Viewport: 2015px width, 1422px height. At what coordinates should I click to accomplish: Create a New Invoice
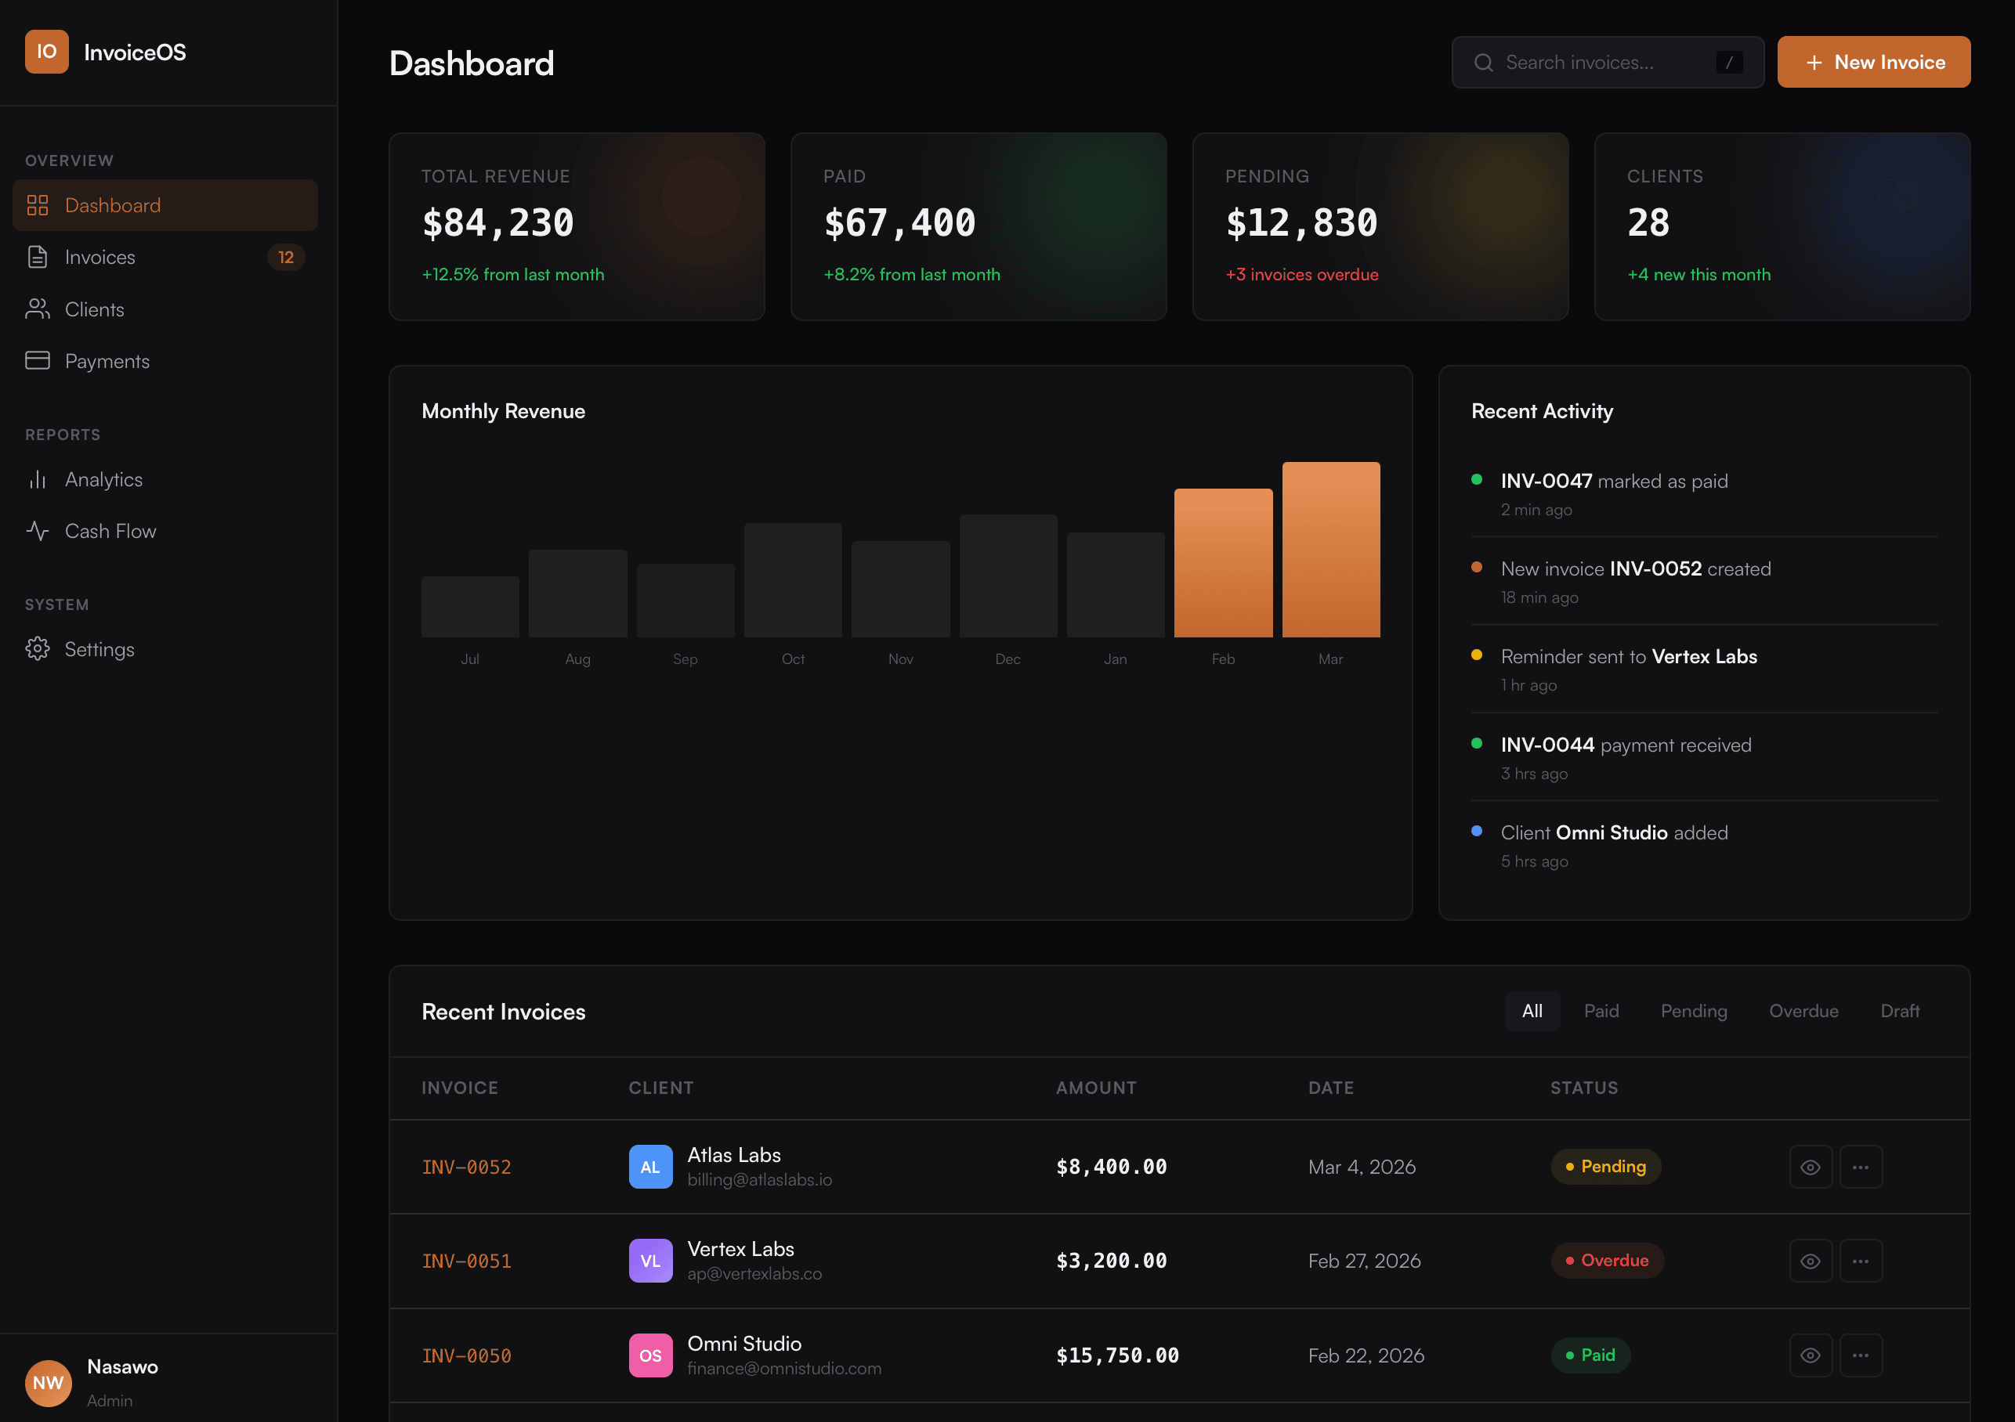click(1874, 61)
